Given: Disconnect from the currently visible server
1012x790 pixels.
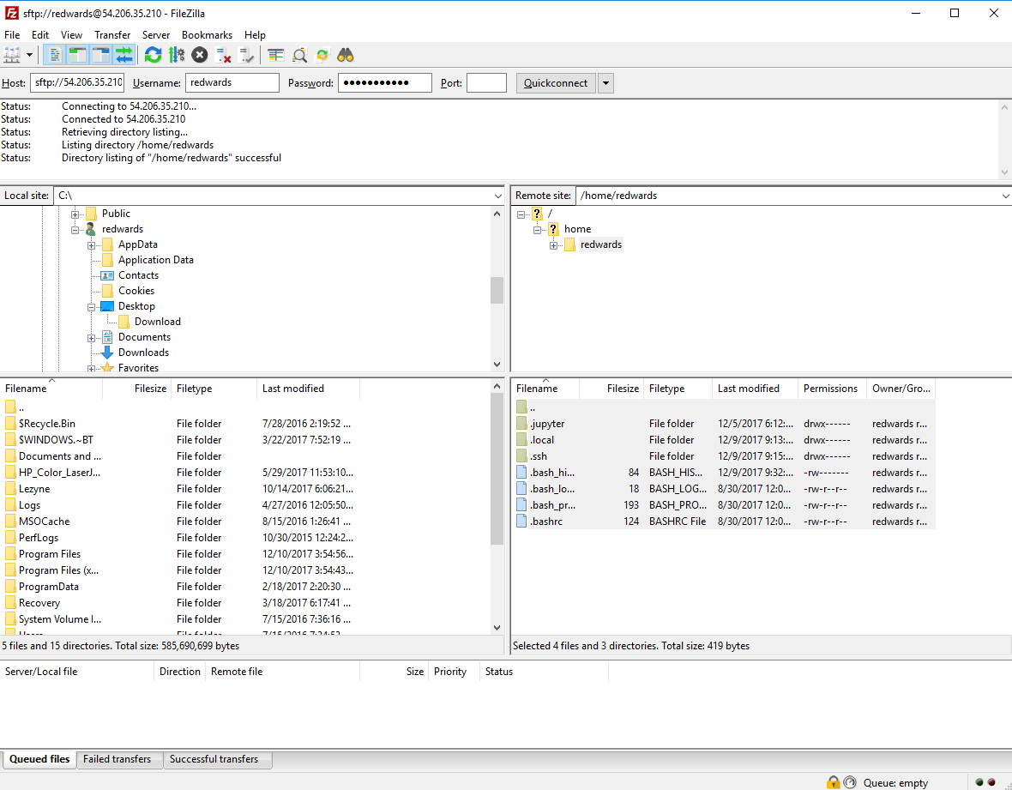Looking at the screenshot, I should coord(223,56).
